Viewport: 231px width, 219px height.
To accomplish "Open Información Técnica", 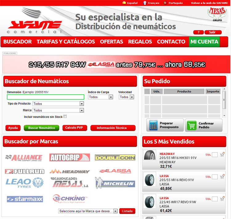I will coord(113,128).
